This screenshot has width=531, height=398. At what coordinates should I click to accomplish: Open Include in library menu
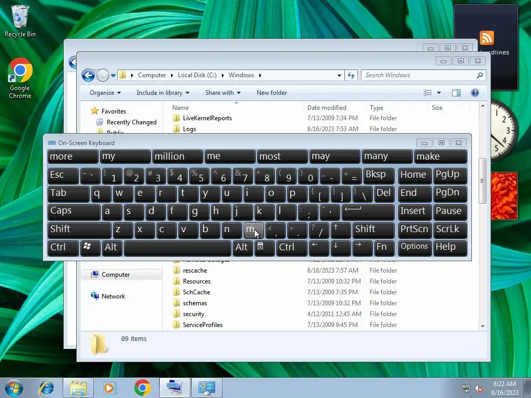(x=162, y=93)
